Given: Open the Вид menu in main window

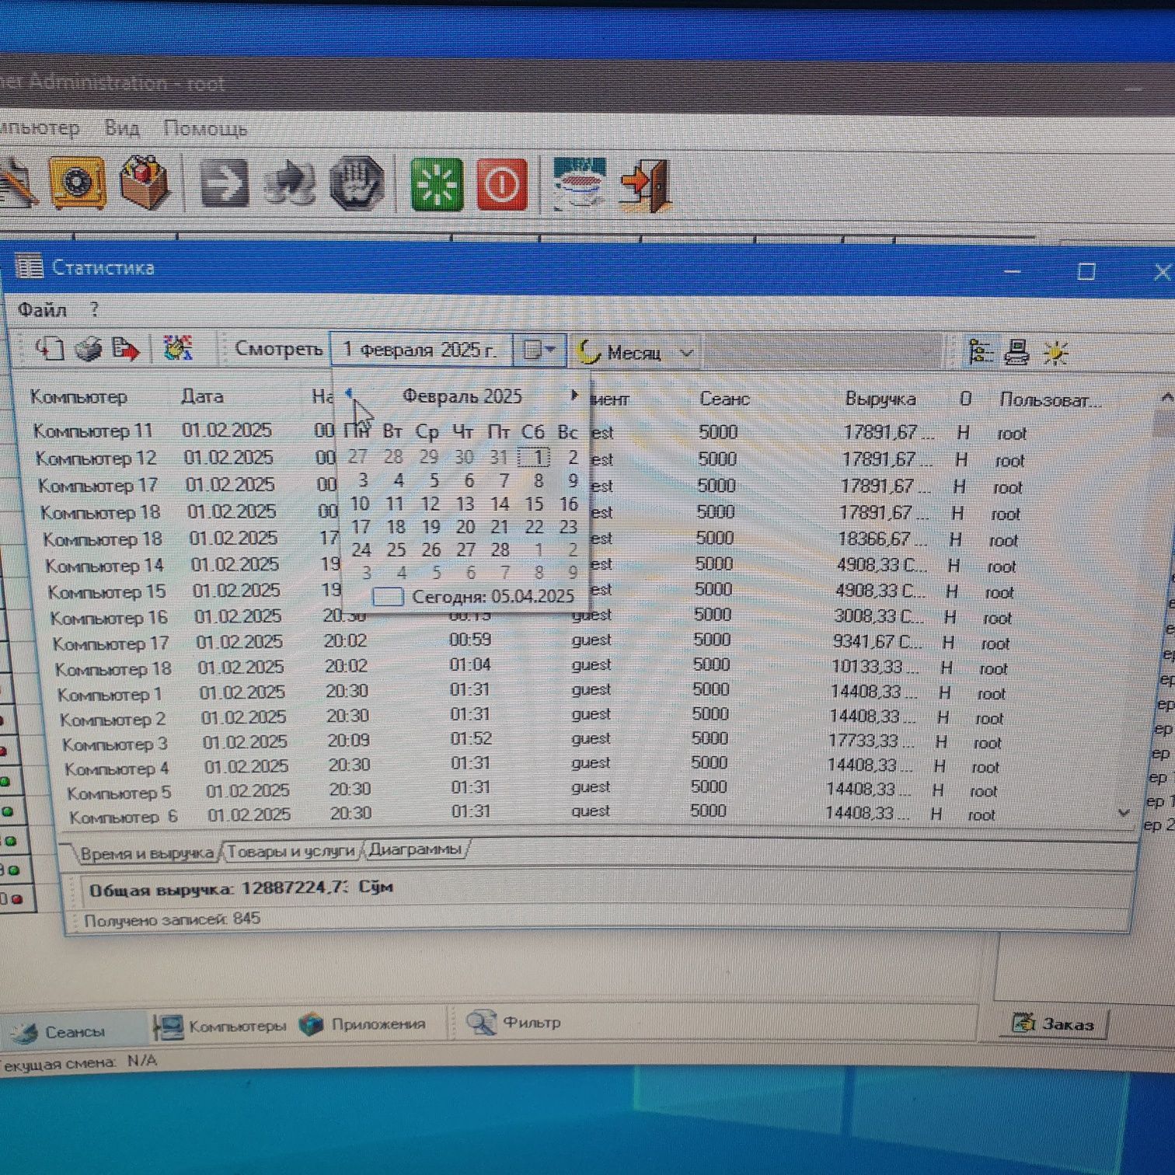Looking at the screenshot, I should [122, 128].
